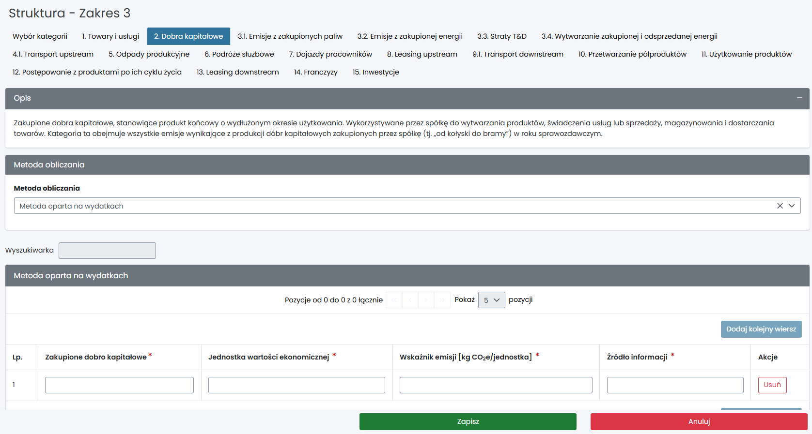Image resolution: width=812 pixels, height=434 pixels.
Task: Click the Zakupione dobro kapitałowe input field
Action: coord(119,385)
